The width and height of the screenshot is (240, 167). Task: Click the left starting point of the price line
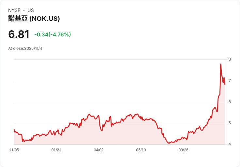click(x=14, y=130)
